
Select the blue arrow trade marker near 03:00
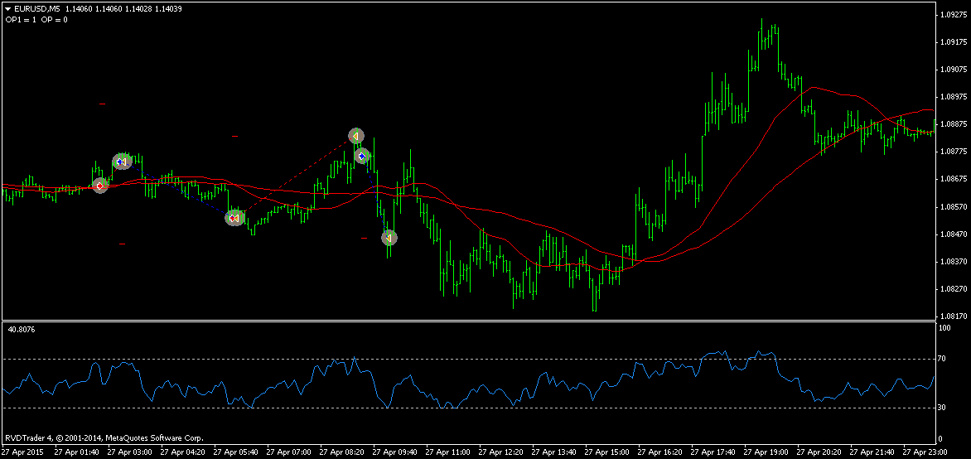(x=121, y=162)
